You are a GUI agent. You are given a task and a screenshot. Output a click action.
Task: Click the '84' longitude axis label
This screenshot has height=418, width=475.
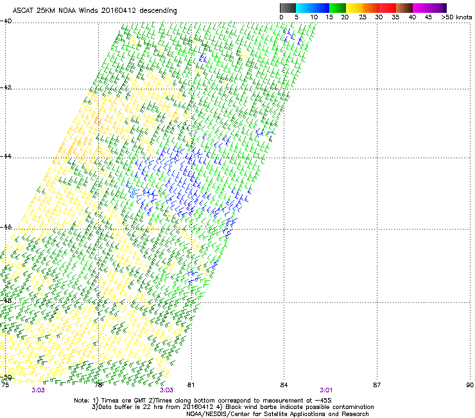point(284,385)
